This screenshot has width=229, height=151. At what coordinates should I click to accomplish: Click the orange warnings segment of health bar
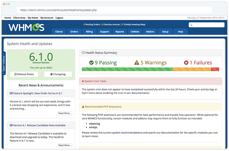coord(192,69)
